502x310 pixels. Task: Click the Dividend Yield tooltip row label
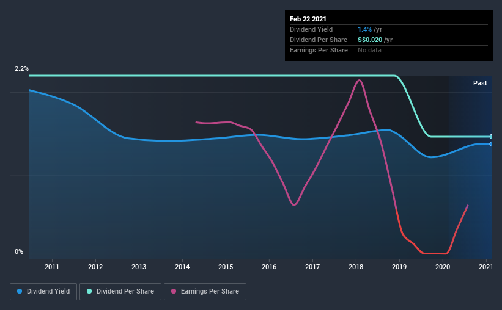coord(311,29)
